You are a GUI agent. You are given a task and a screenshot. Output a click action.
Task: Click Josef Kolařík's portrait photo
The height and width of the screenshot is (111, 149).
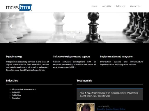86,107
